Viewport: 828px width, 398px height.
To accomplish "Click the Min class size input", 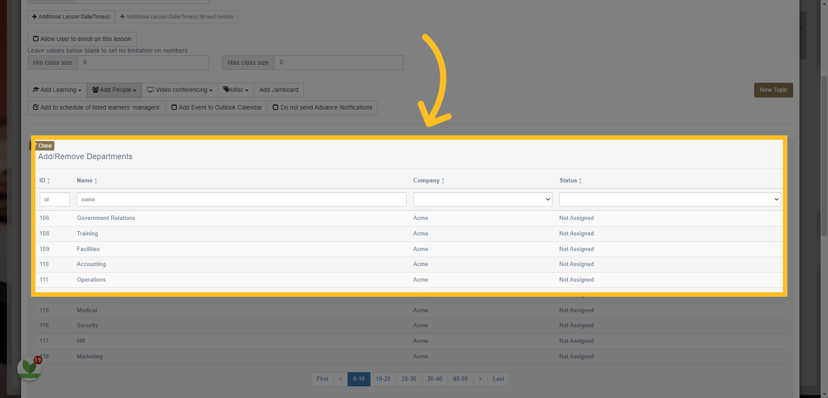I will [x=143, y=63].
